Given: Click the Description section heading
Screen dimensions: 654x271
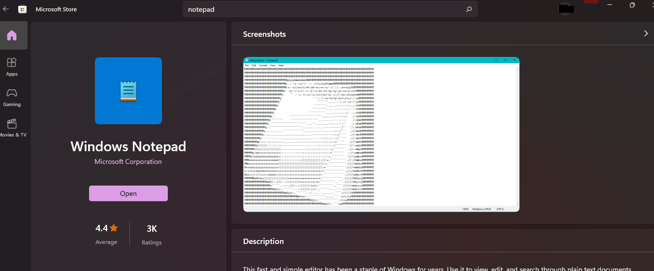Looking at the screenshot, I should pos(263,241).
